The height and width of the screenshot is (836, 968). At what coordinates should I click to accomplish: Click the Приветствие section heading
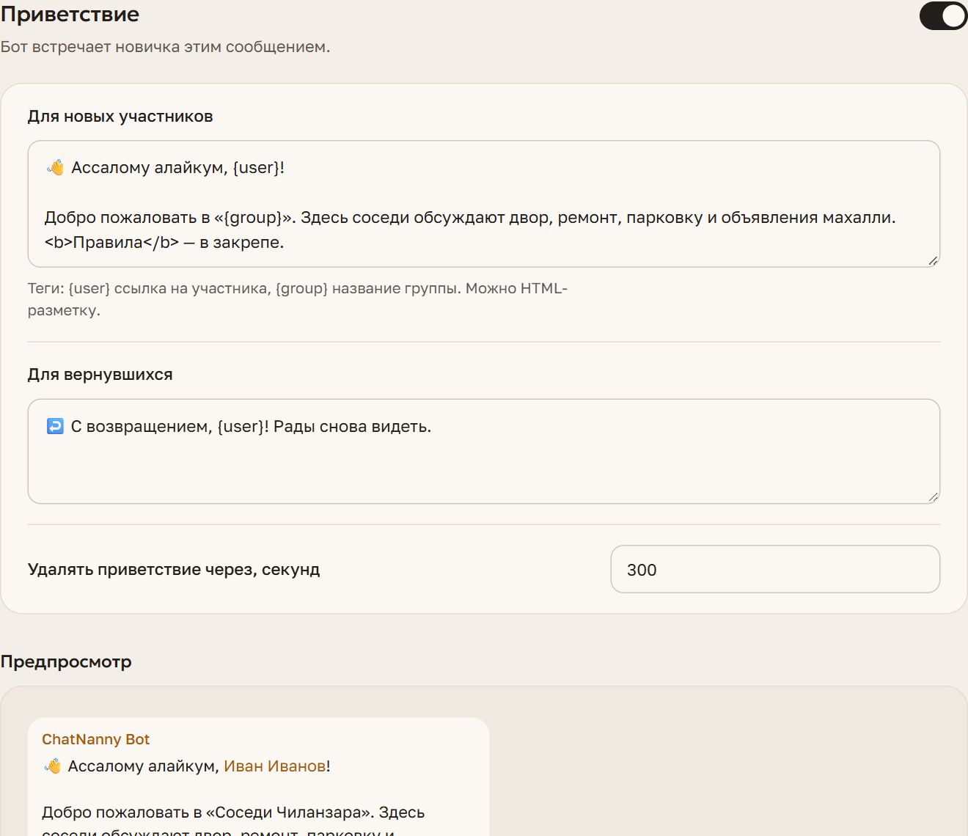coord(70,15)
